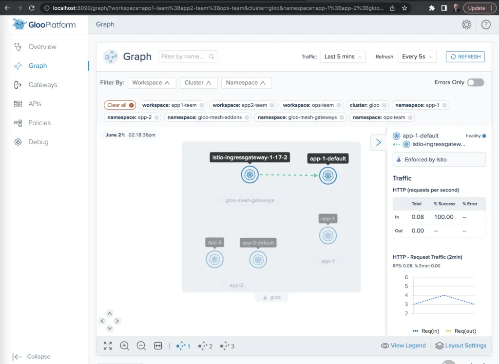Click the browser share icon
Image resolution: width=499 pixels, height=364 pixels.
point(392,8)
